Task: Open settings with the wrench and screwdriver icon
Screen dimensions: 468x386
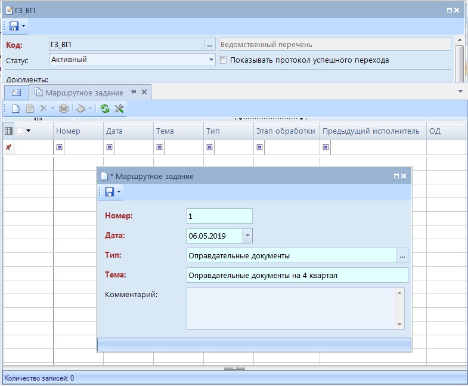Action: tap(119, 109)
